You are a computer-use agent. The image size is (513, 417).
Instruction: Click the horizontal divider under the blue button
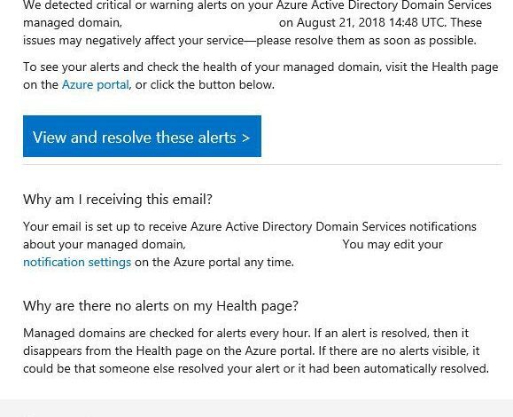[262, 164]
